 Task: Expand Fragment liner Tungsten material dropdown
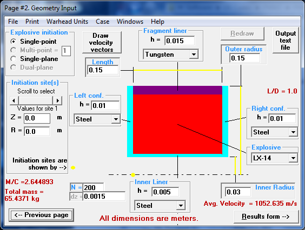click(194, 55)
